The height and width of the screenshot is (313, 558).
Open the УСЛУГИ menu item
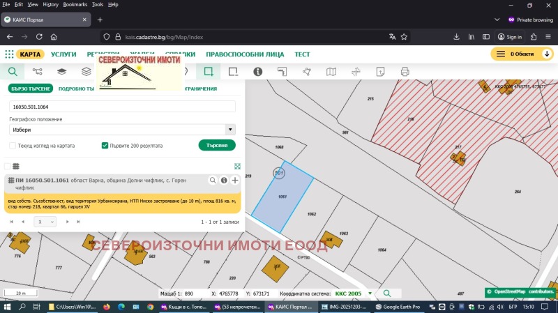(63, 54)
